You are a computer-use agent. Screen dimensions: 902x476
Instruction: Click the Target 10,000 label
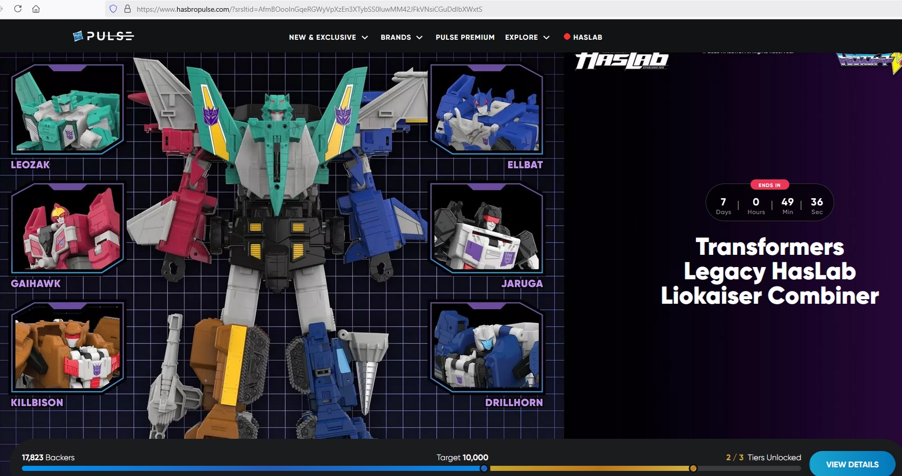coord(462,458)
